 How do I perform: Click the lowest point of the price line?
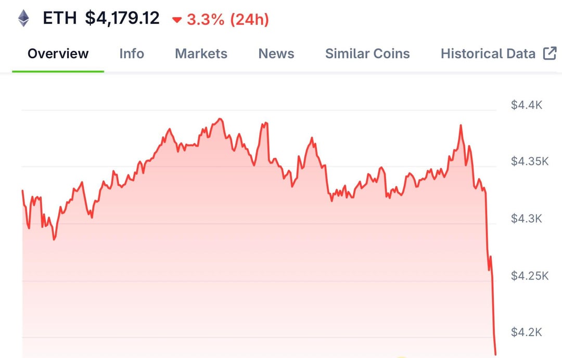pyautogui.click(x=495, y=354)
